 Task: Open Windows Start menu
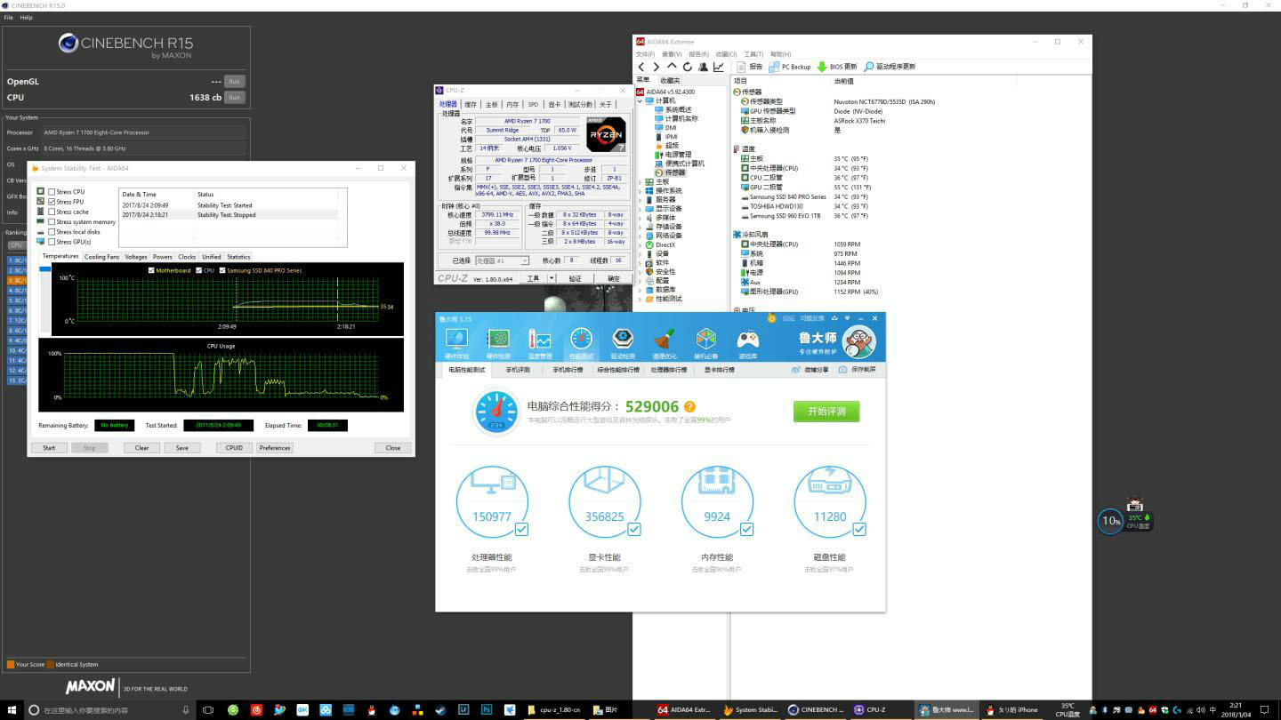click(12, 710)
